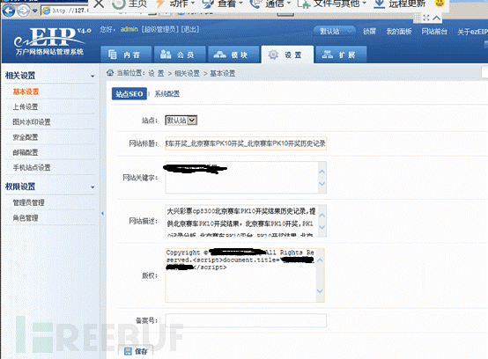The height and width of the screenshot is (359, 488).
Task: Click the IE address bar URL field
Action: pyautogui.click(x=64, y=11)
